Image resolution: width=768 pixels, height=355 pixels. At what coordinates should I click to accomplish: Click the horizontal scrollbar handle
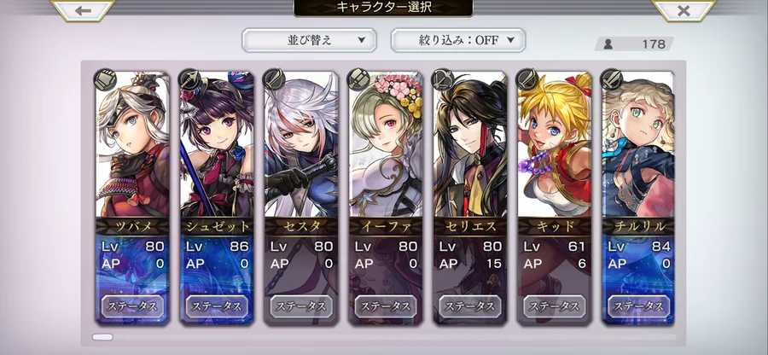[102, 337]
